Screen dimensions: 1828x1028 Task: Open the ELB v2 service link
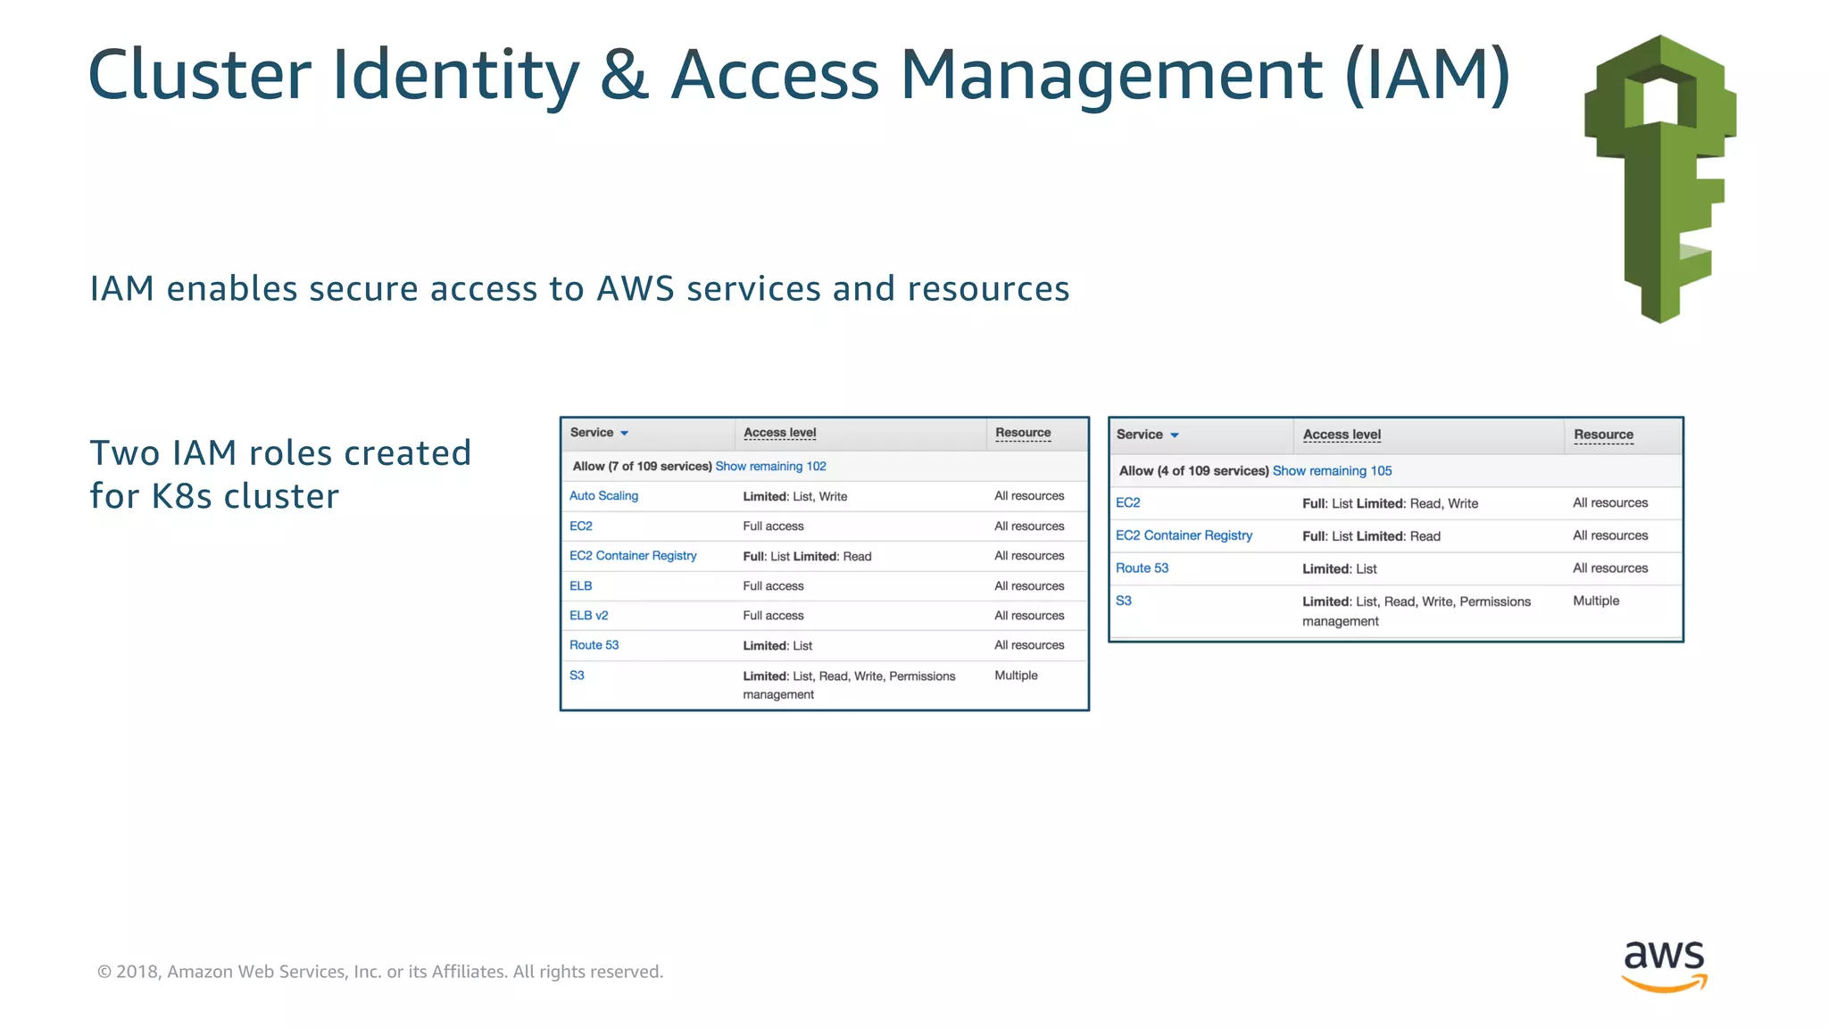[x=589, y=616]
